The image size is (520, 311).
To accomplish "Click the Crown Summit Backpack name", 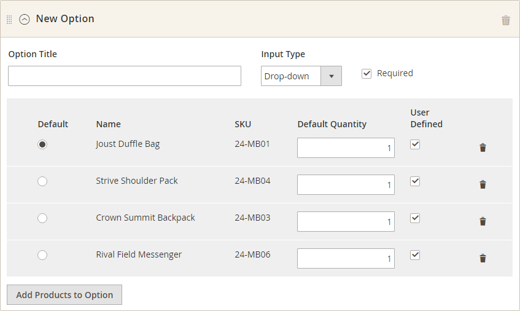I will (x=146, y=218).
